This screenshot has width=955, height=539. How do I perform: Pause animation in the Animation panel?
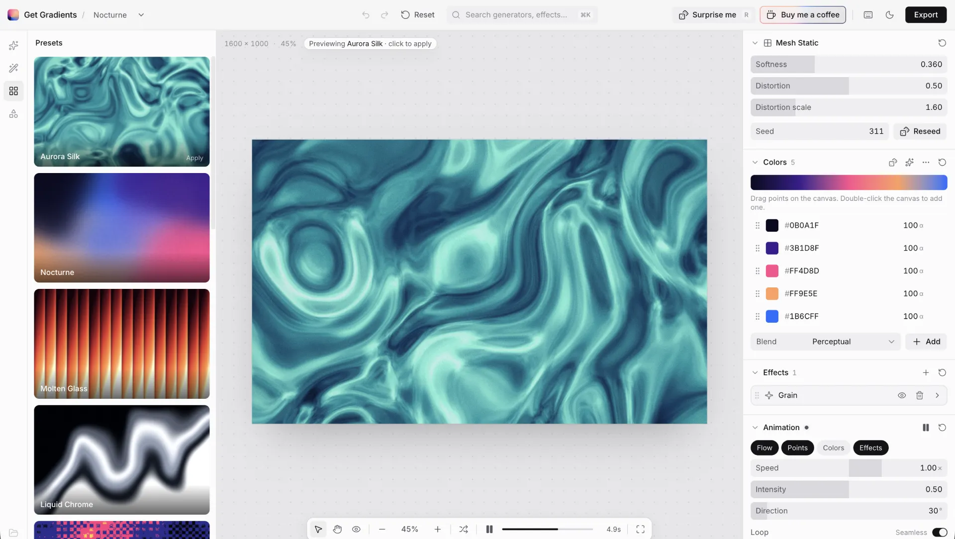[x=926, y=428]
